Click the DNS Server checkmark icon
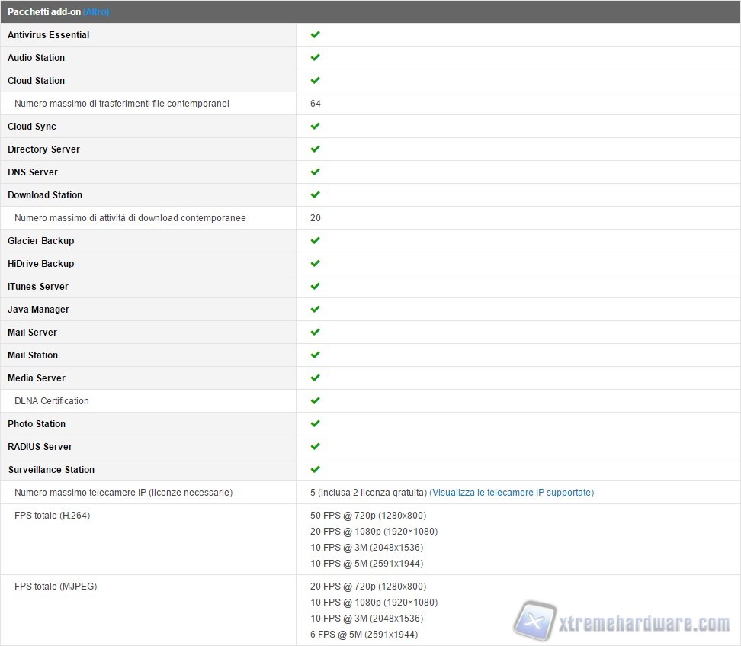Image resolution: width=741 pixels, height=646 pixels. click(x=315, y=172)
